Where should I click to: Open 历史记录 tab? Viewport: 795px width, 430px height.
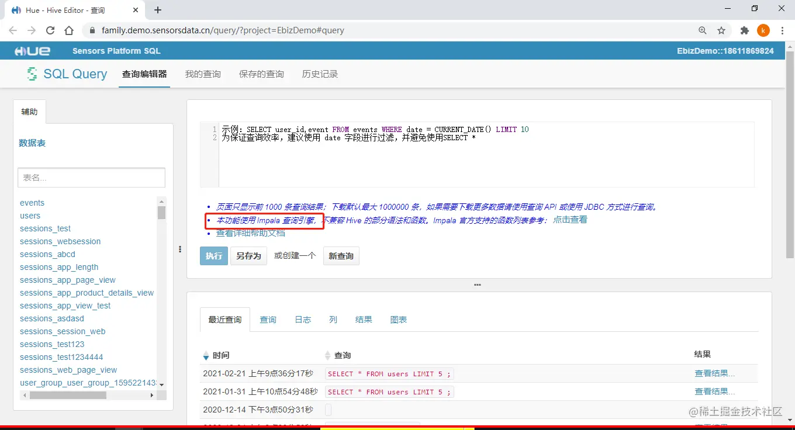pos(320,74)
